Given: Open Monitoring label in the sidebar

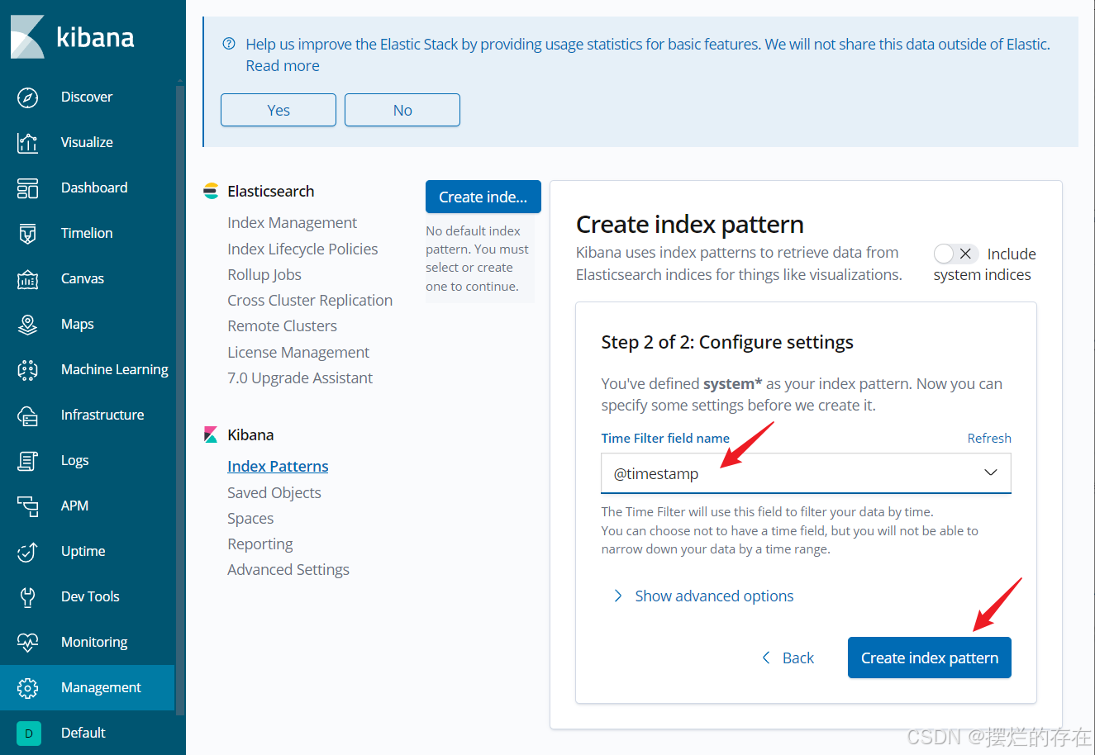Looking at the screenshot, I should pyautogui.click(x=94, y=642).
